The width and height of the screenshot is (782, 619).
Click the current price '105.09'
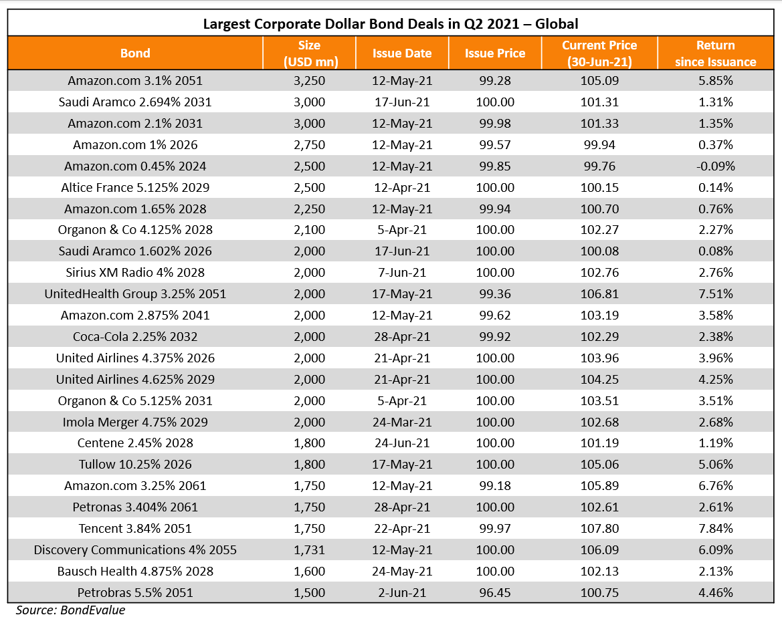[x=599, y=81]
